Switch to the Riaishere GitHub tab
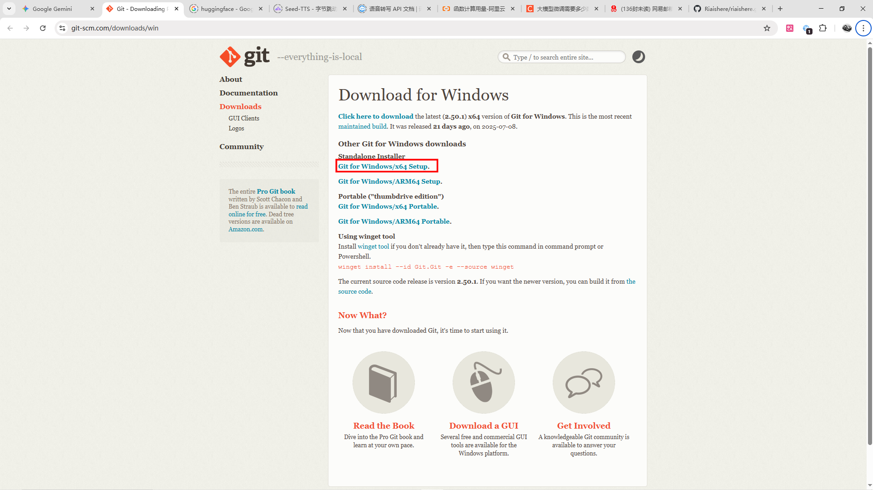The image size is (873, 490). point(730,9)
